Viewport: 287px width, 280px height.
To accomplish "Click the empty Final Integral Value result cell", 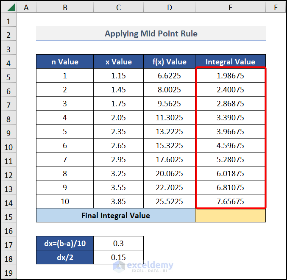I will pos(230,216).
